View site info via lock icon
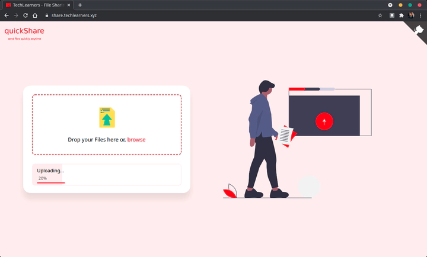 [47, 15]
